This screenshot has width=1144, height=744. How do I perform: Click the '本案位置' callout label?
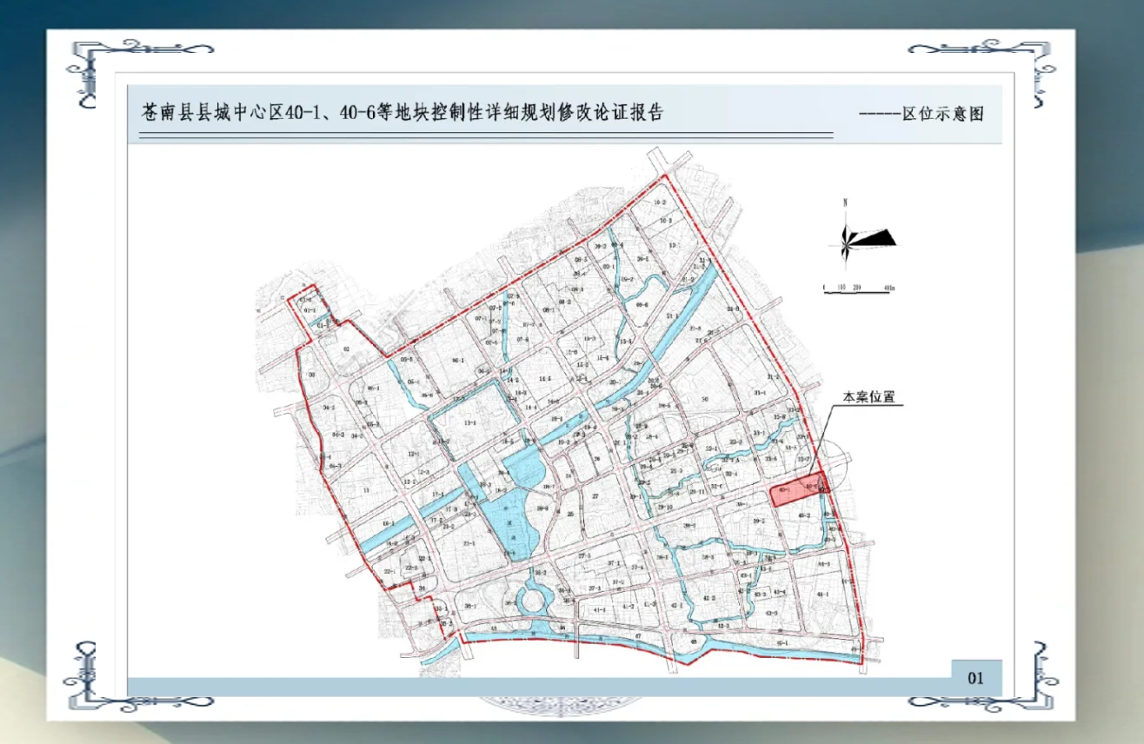click(x=868, y=398)
